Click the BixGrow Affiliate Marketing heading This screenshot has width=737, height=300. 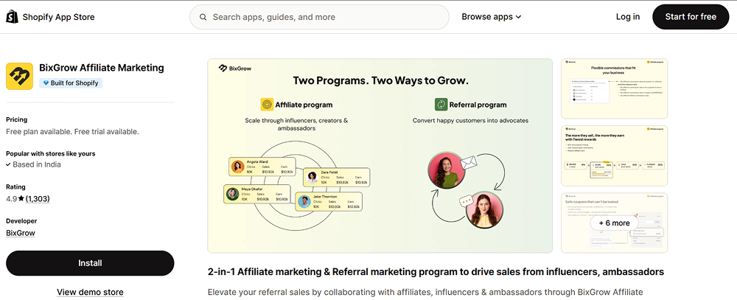coord(102,68)
